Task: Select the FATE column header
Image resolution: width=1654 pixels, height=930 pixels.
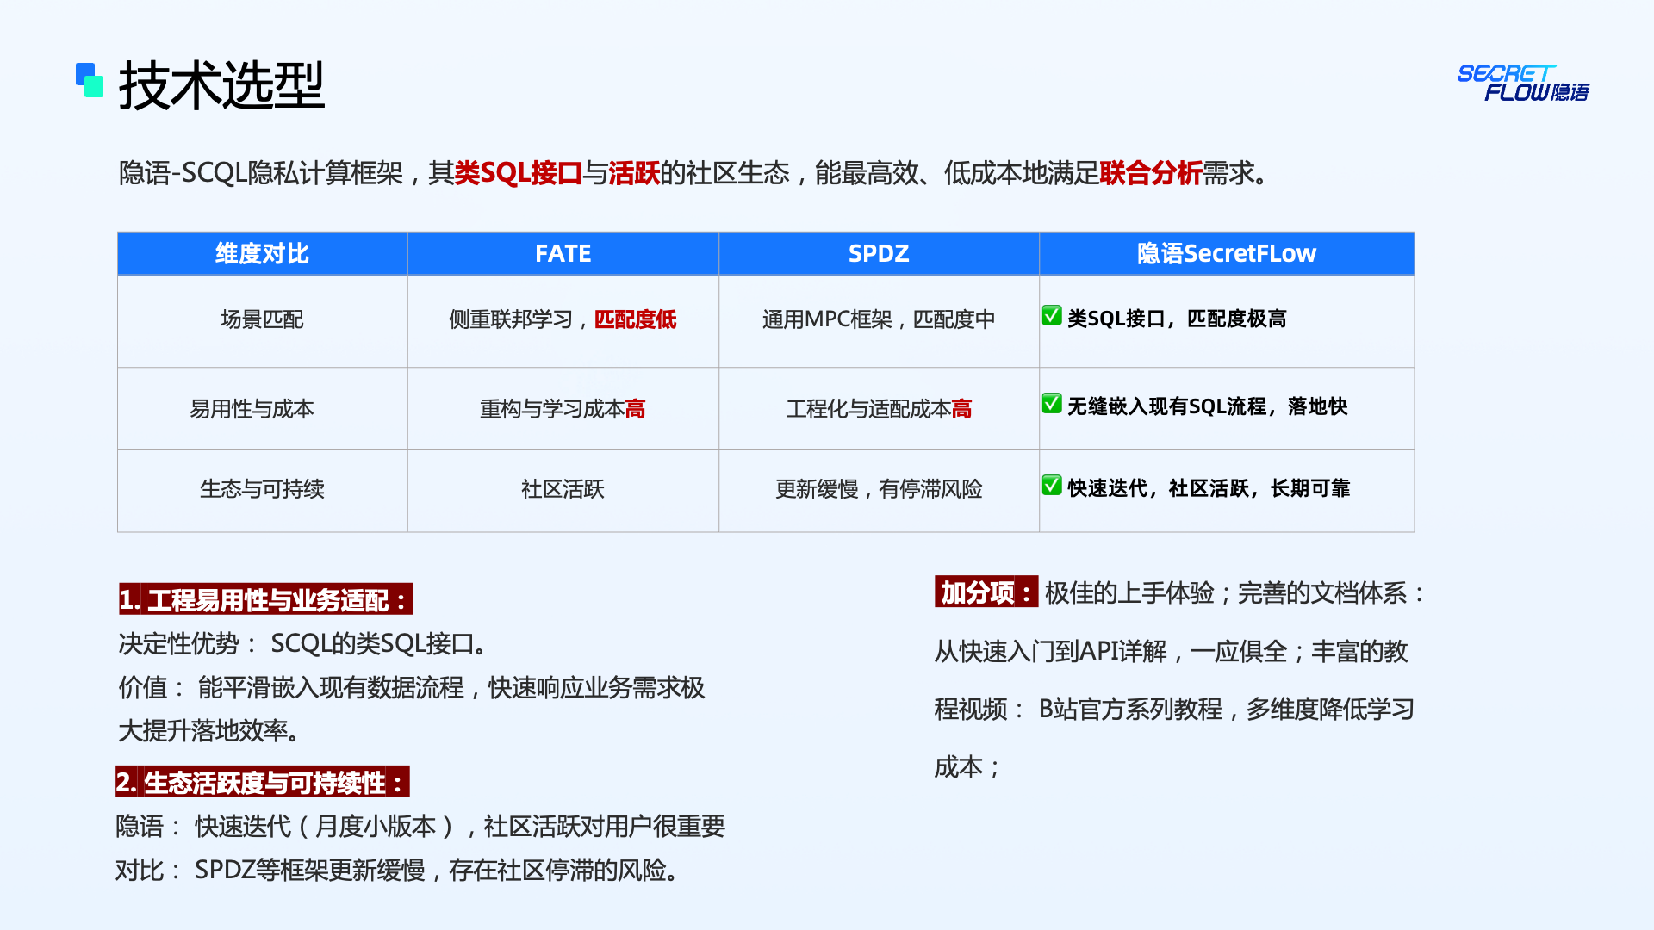Action: [x=563, y=253]
